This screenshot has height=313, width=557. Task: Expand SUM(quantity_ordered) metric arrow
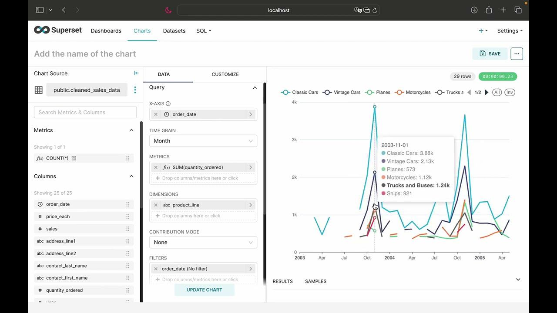(251, 167)
